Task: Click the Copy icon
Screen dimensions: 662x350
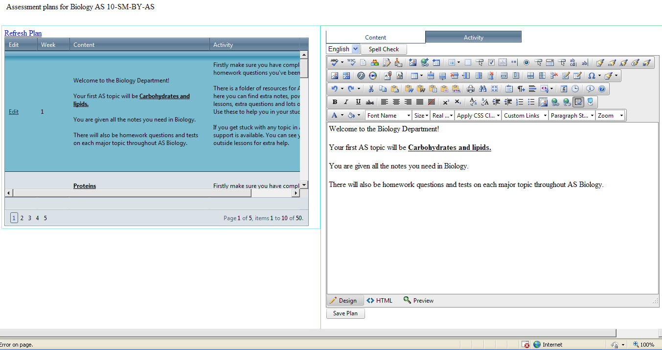Action: click(x=383, y=89)
